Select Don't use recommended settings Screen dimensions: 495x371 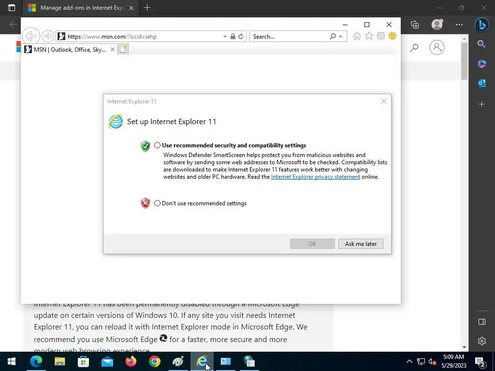157,203
